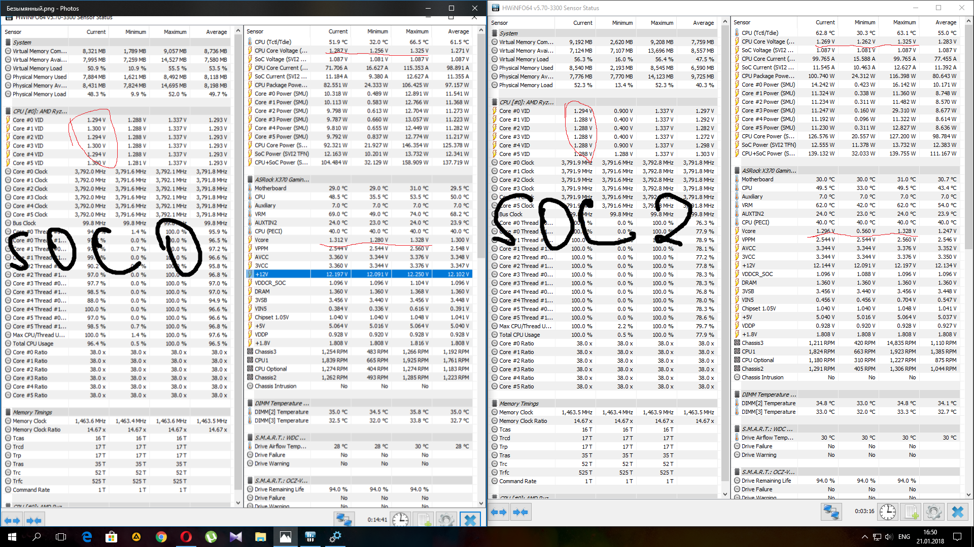The image size is (974, 547).
Task: Open Visual Studio from the taskbar
Action: point(236,536)
